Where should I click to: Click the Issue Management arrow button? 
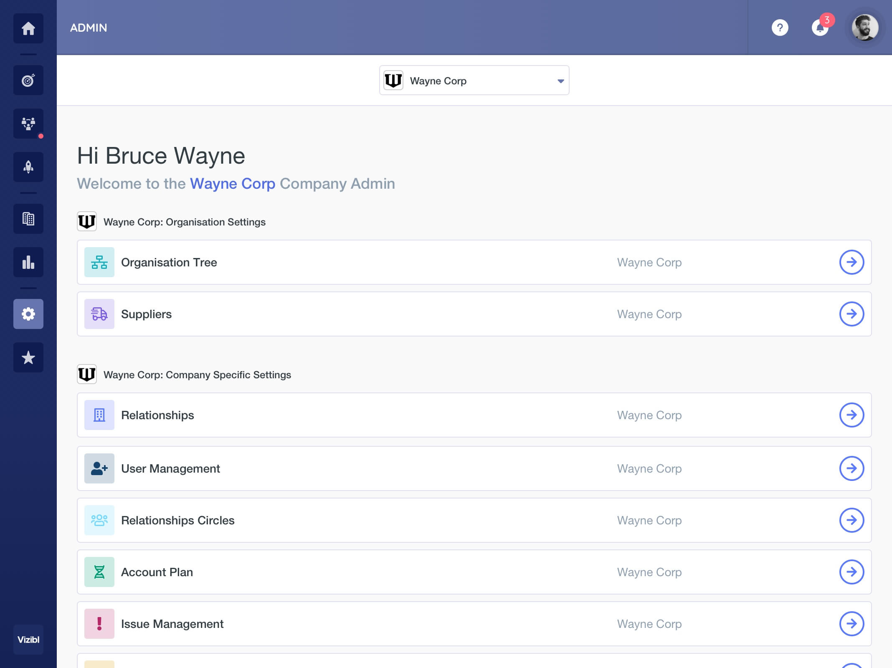click(851, 624)
